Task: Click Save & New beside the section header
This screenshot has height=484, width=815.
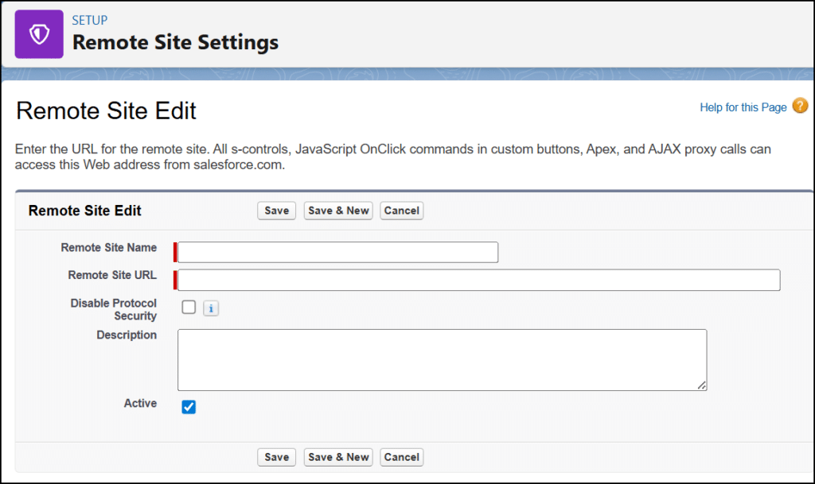Action: 338,211
